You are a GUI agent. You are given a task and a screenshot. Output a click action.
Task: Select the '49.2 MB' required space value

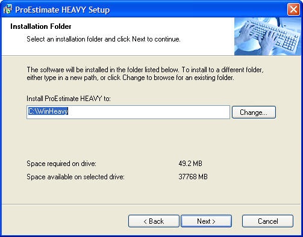[190, 164]
